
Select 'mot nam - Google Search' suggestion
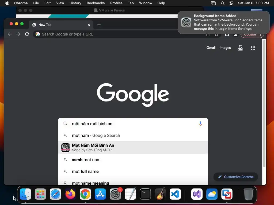tap(133, 135)
